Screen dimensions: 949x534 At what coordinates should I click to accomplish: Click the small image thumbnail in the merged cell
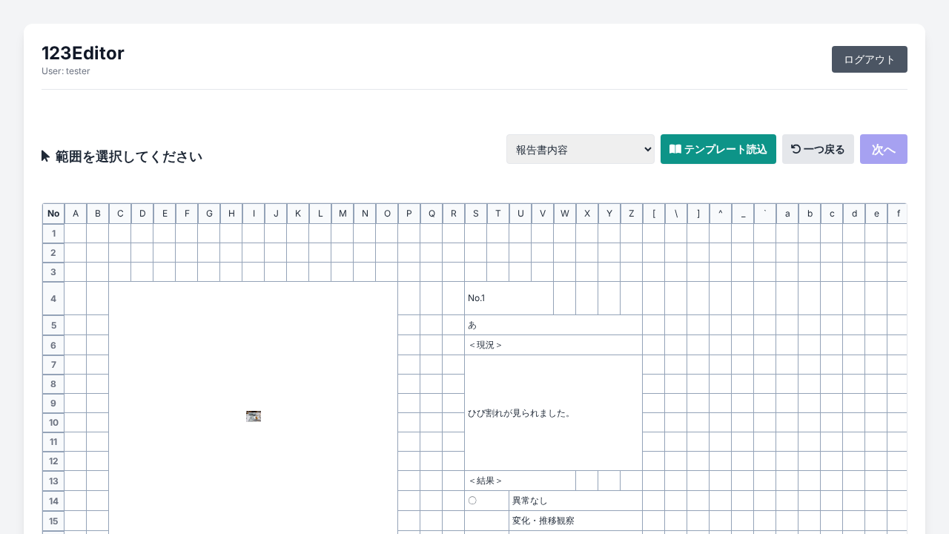[254, 416]
